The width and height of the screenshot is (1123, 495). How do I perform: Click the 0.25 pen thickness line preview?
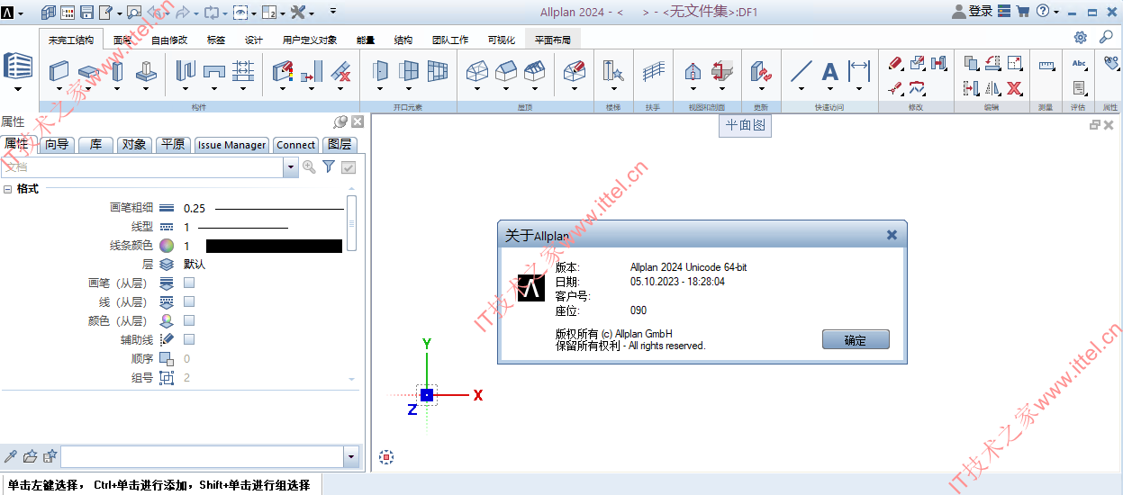tap(279, 208)
